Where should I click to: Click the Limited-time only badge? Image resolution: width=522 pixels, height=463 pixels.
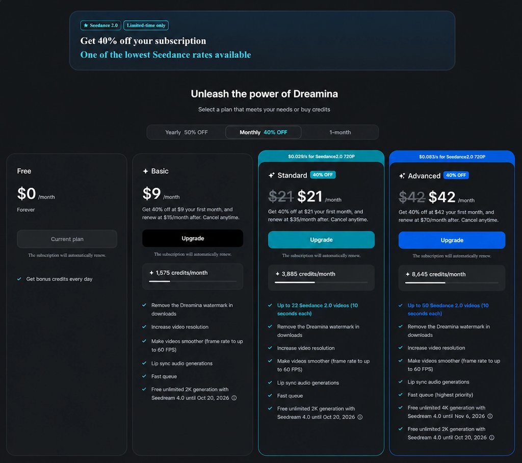146,25
